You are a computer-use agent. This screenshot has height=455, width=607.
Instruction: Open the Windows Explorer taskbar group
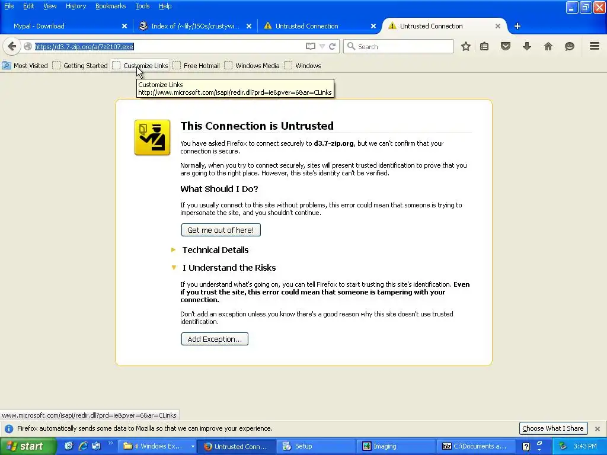(x=158, y=446)
